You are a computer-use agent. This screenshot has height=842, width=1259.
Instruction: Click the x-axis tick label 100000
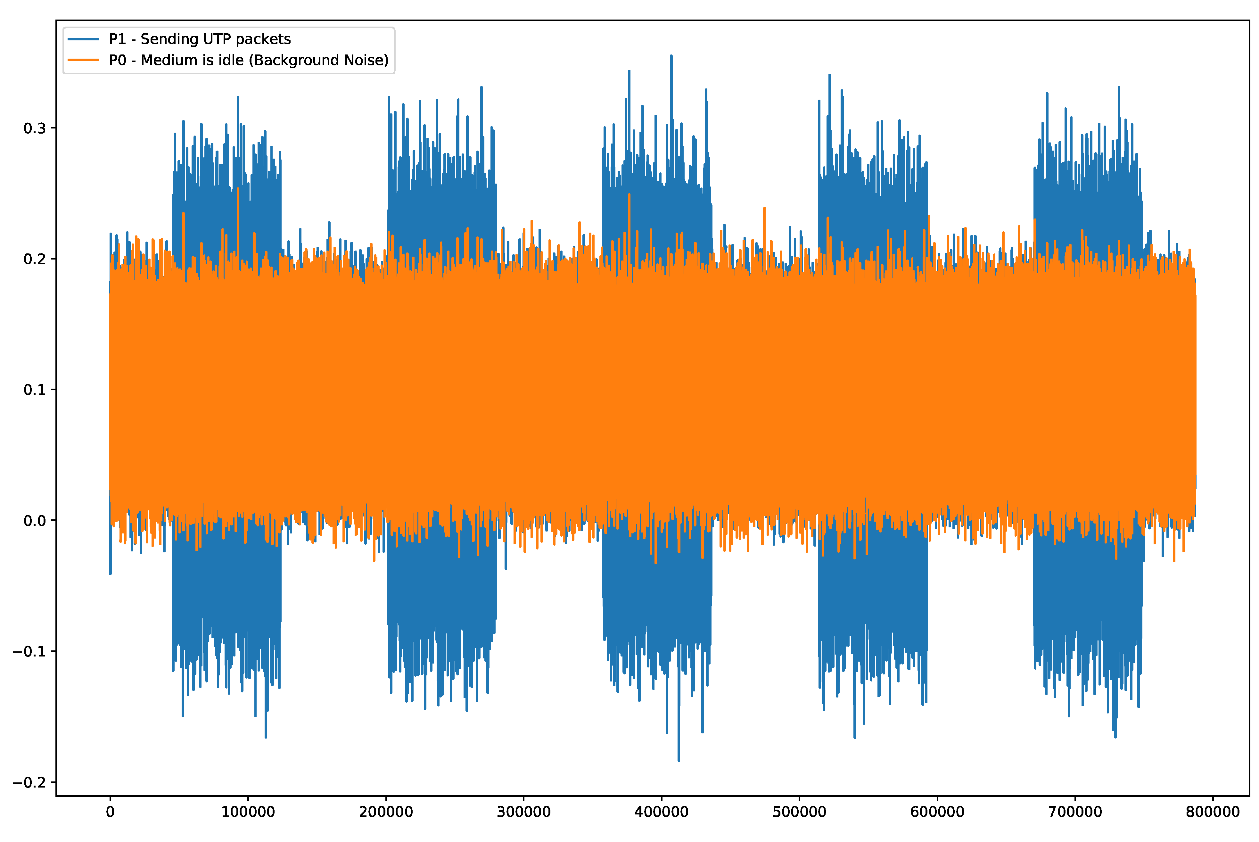[x=248, y=812]
